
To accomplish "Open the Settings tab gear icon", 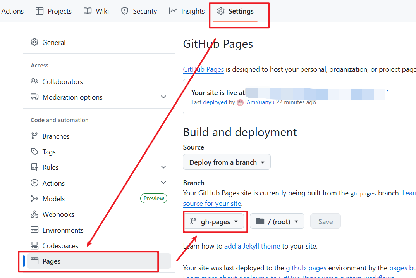I will tap(221, 11).
